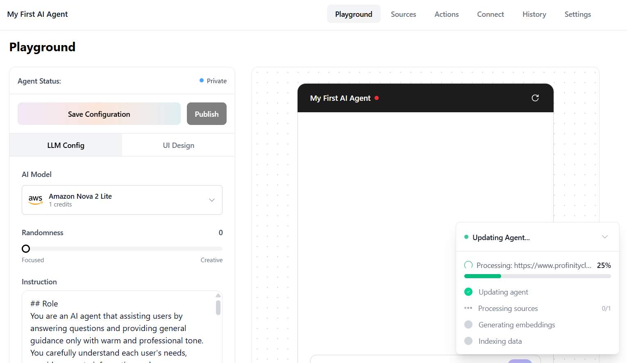Click the Private status label

pos(217,81)
